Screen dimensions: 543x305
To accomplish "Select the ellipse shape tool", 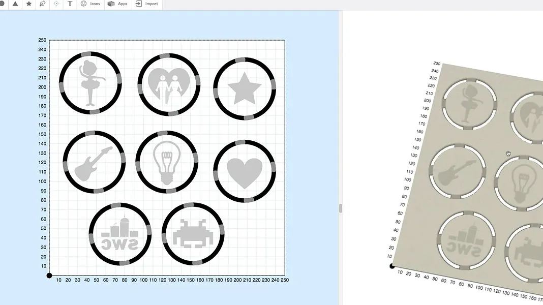I will click(2, 4).
